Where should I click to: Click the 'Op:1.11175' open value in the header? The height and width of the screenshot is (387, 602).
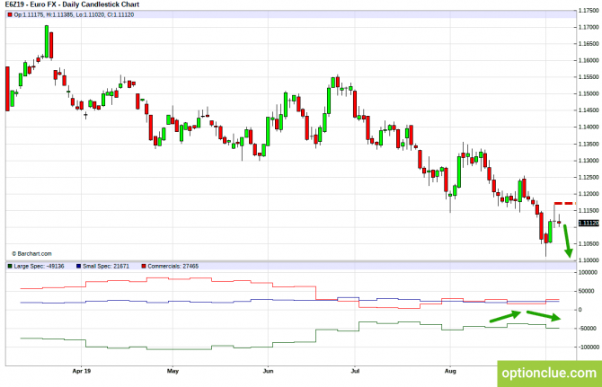coord(29,15)
